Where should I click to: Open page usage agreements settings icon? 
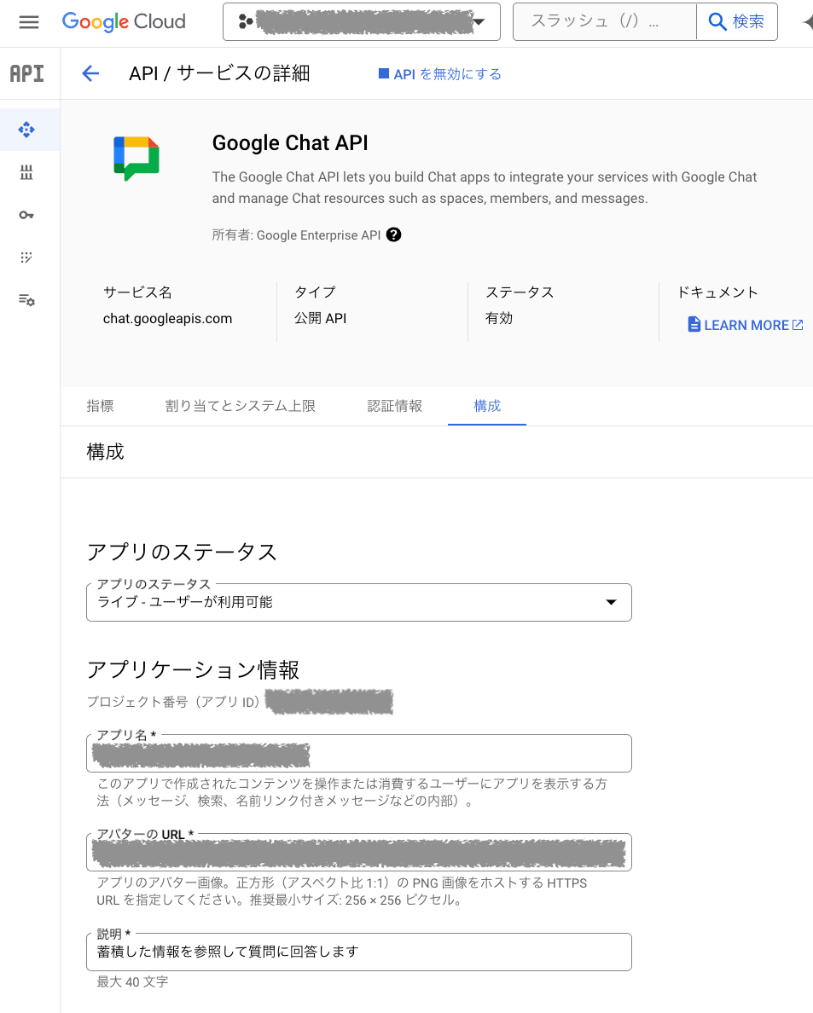pos(26,300)
